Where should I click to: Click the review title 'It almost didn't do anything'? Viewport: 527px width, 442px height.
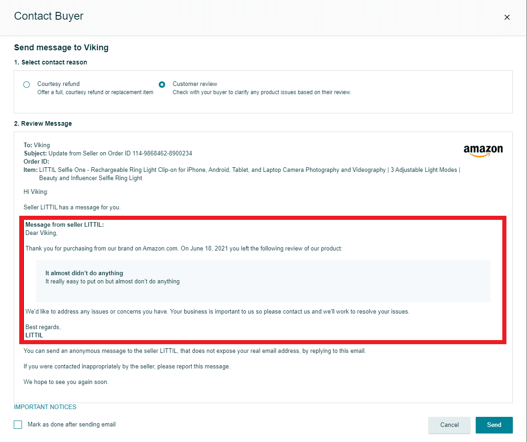(84, 273)
